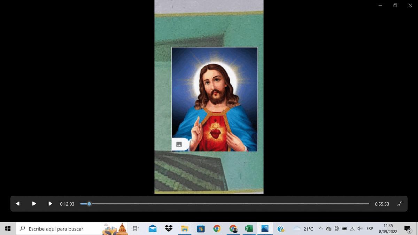This screenshot has height=235, width=418.
Task: Switch to Excel in the taskbar
Action: pos(249,229)
